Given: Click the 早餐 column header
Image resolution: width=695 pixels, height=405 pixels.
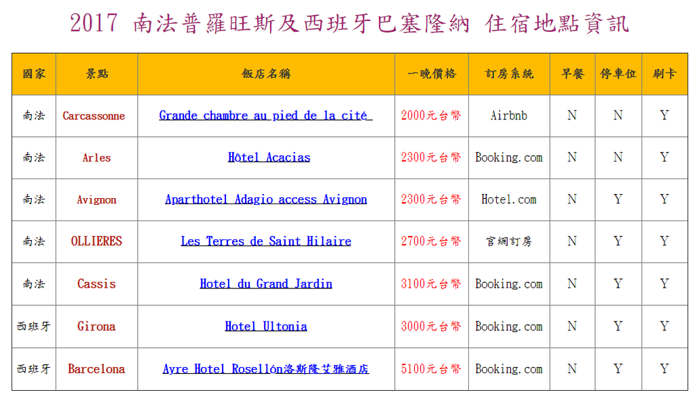Looking at the screenshot, I should [572, 74].
